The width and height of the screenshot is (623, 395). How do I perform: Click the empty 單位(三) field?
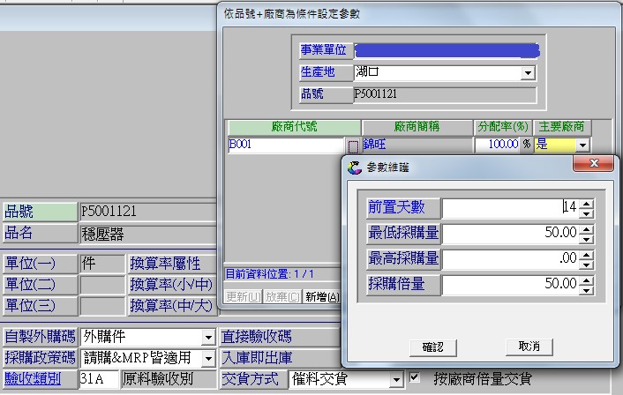(x=102, y=306)
